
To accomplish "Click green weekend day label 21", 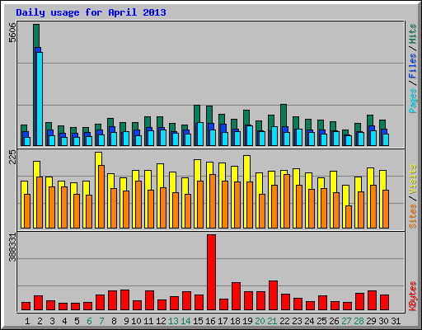I will click(272, 321).
